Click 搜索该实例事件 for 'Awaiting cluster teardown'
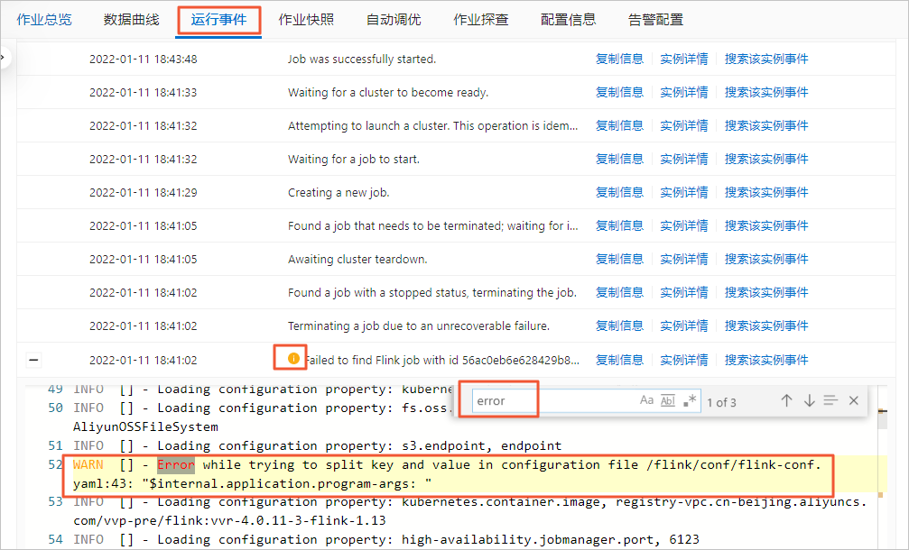Screen dimensions: 909x550 [766, 260]
